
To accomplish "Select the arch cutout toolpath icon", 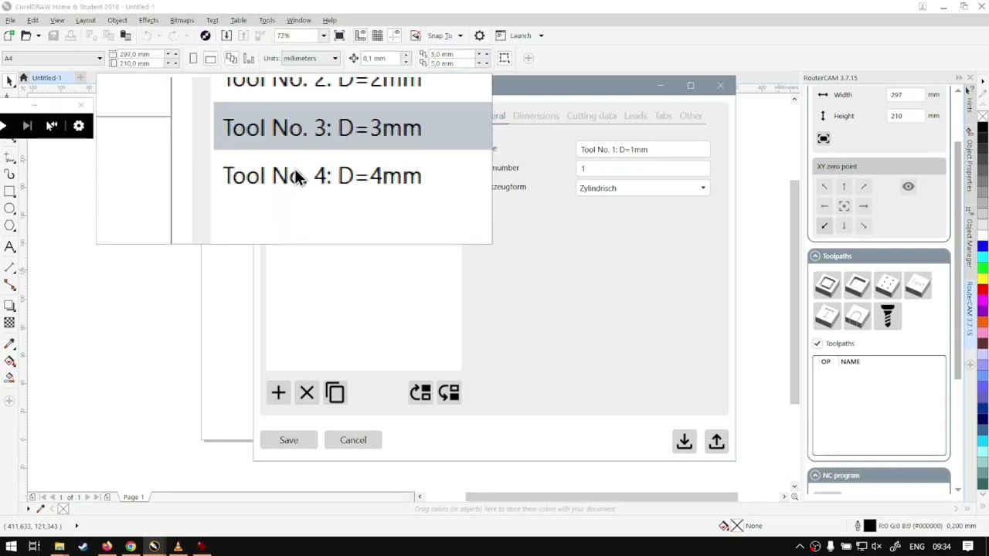I will pos(857,316).
